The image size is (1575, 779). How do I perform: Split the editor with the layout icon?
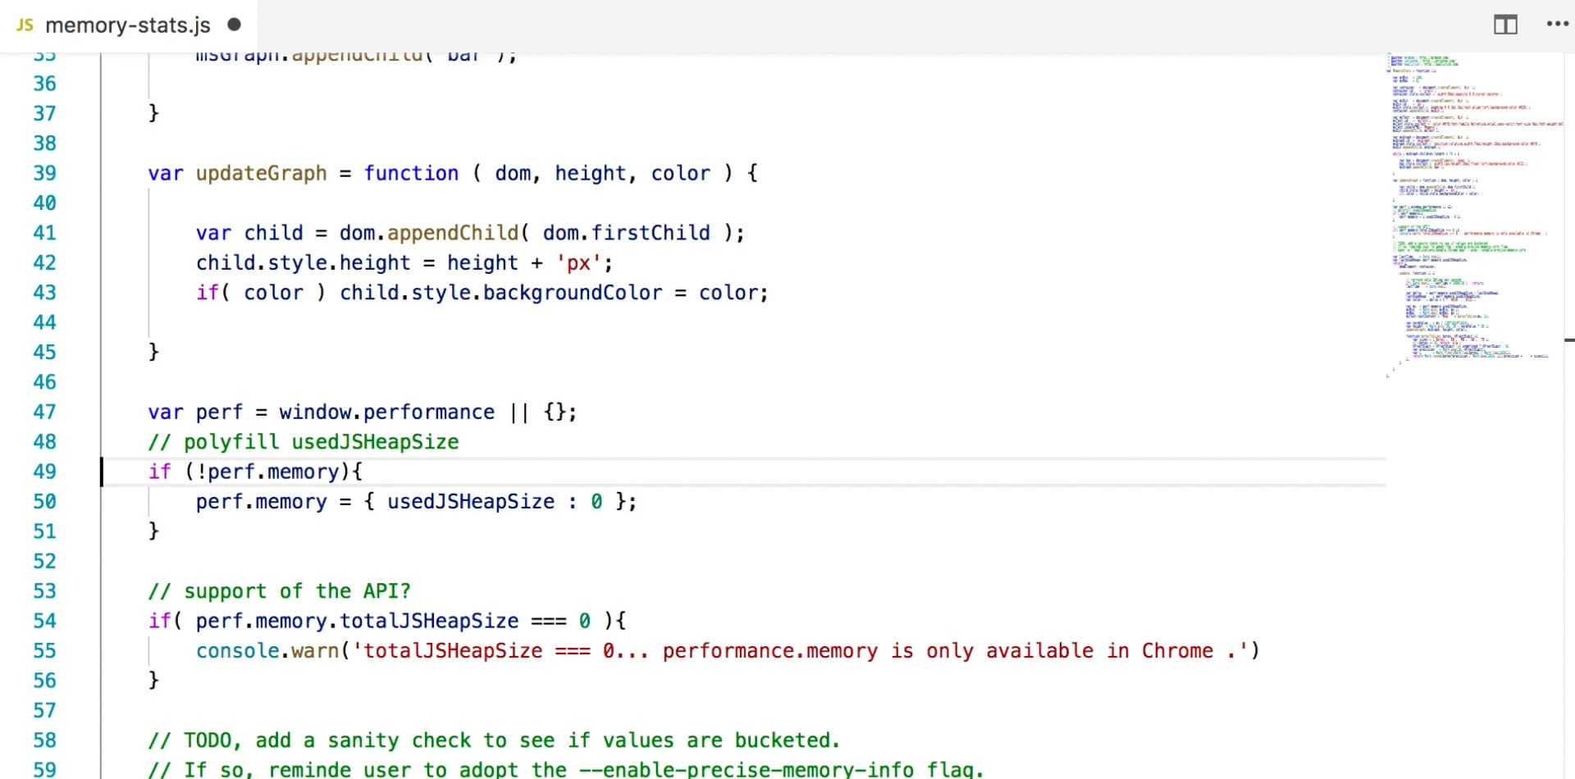(x=1505, y=25)
